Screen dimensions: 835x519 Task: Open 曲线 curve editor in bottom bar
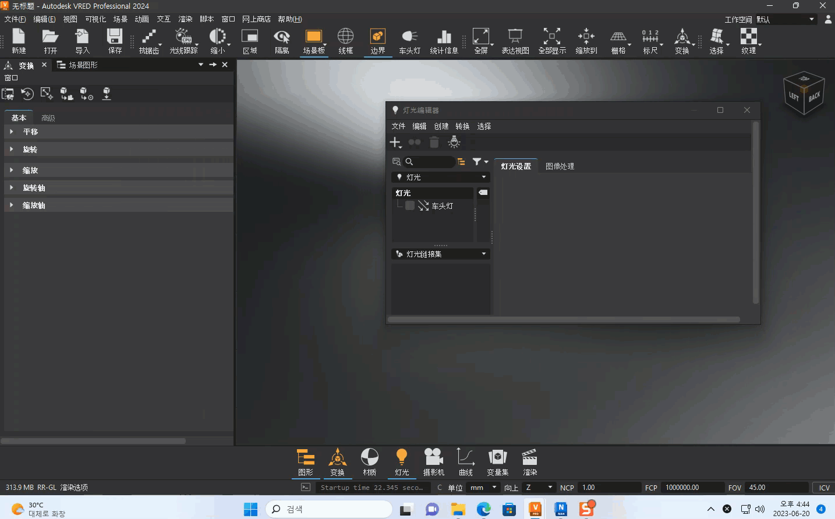[466, 463]
